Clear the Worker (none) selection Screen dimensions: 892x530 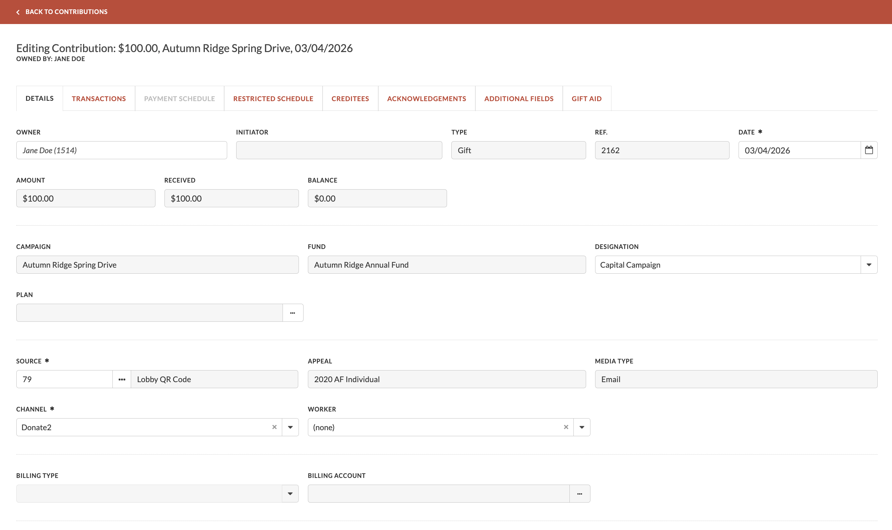[566, 427]
